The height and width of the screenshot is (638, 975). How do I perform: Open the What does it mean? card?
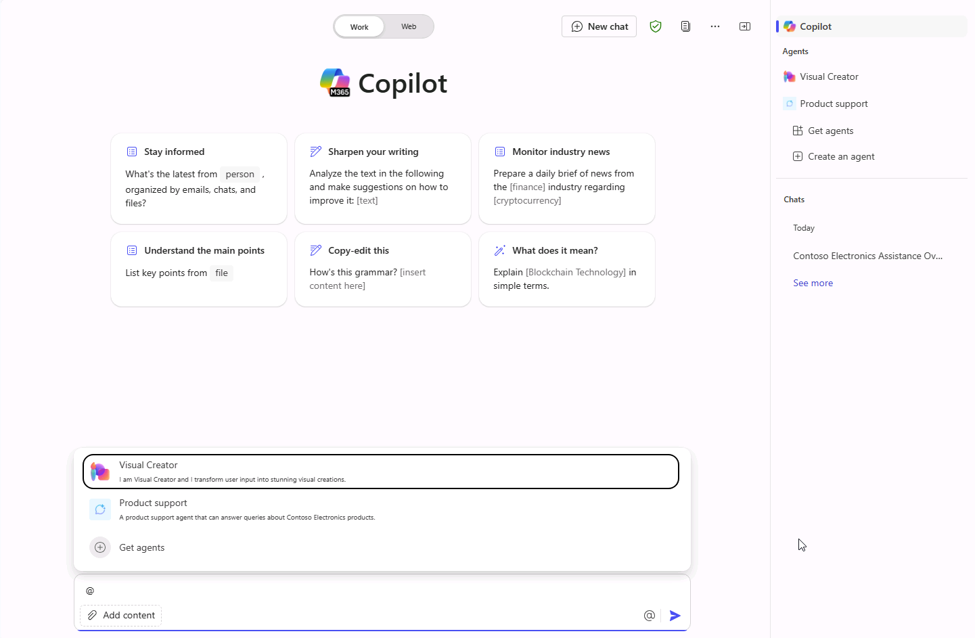567,269
